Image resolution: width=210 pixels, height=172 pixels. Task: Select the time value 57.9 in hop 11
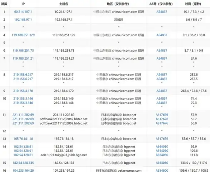pos(194,115)
